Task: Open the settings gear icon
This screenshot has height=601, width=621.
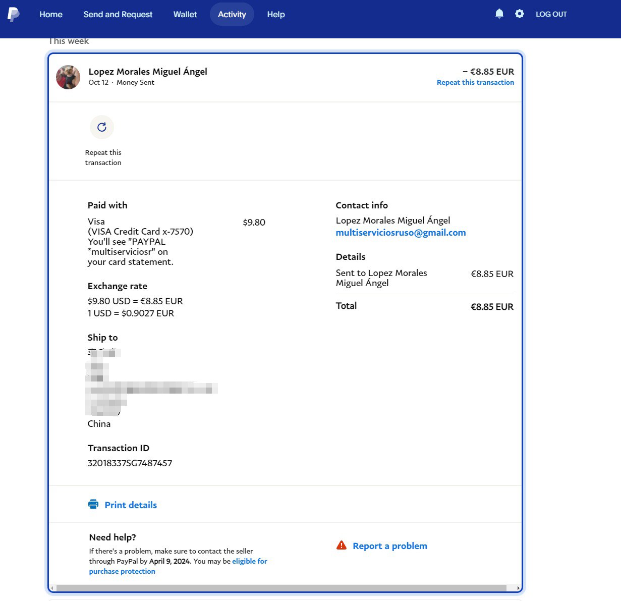Action: pyautogui.click(x=519, y=14)
